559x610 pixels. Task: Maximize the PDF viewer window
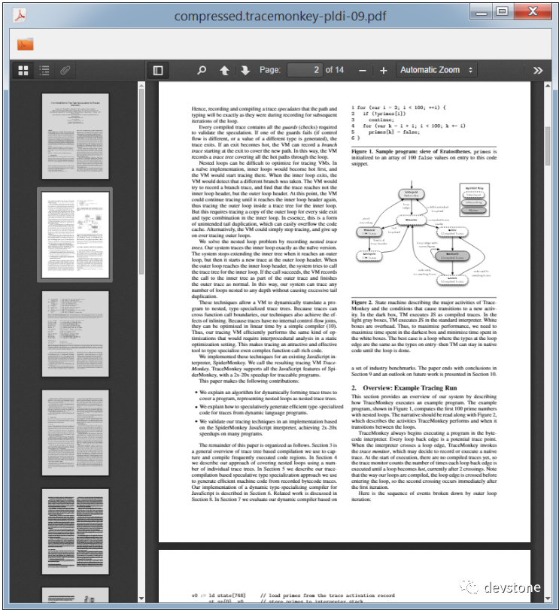(x=503, y=12)
